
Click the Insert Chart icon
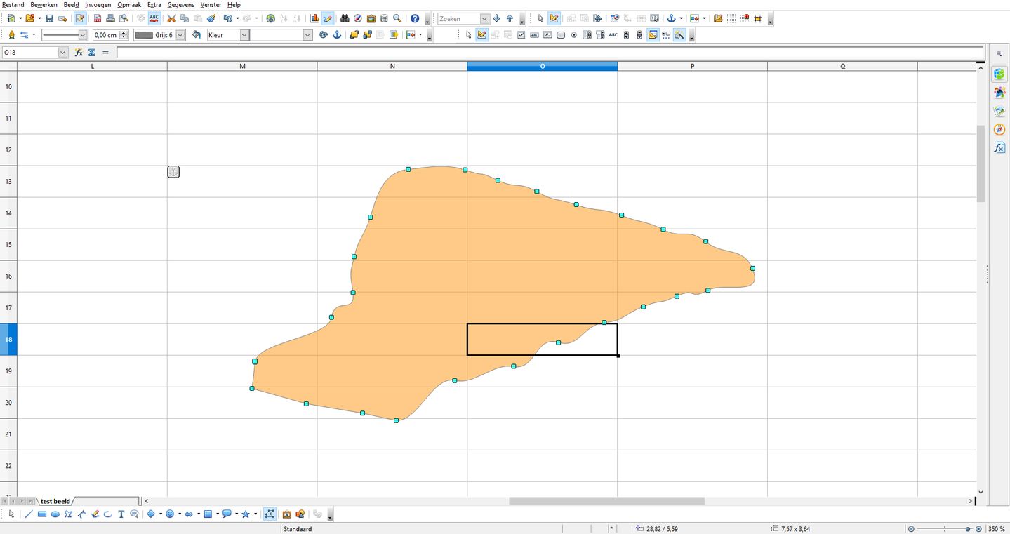[x=314, y=18]
